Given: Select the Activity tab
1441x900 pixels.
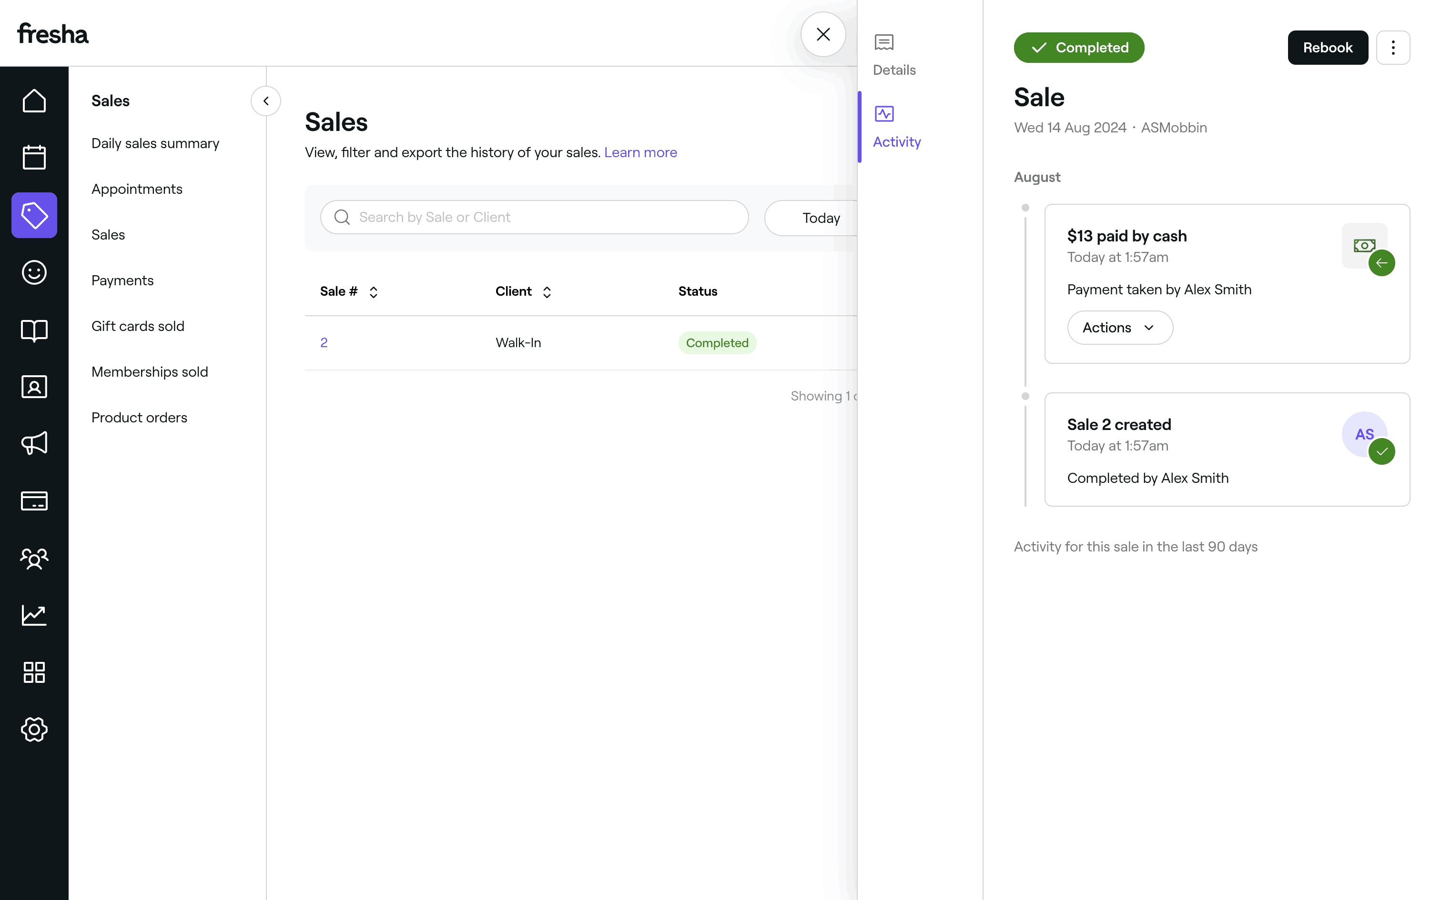Looking at the screenshot, I should [x=896, y=127].
